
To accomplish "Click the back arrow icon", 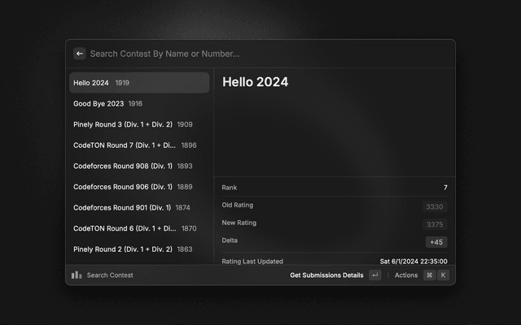I will [80, 54].
